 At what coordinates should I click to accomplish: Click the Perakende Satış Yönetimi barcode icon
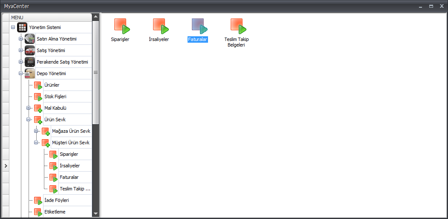click(30, 62)
